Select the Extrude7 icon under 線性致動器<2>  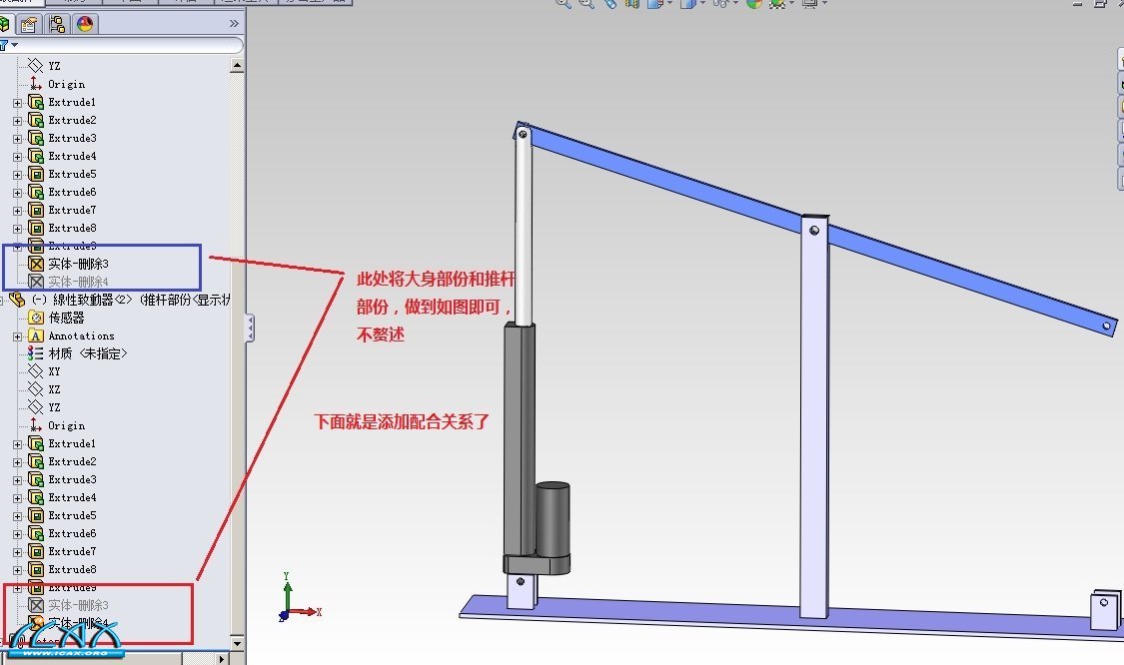[x=36, y=551]
